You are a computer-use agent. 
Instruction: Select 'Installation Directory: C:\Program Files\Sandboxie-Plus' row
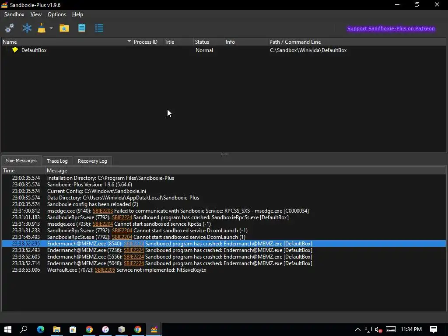(224, 178)
